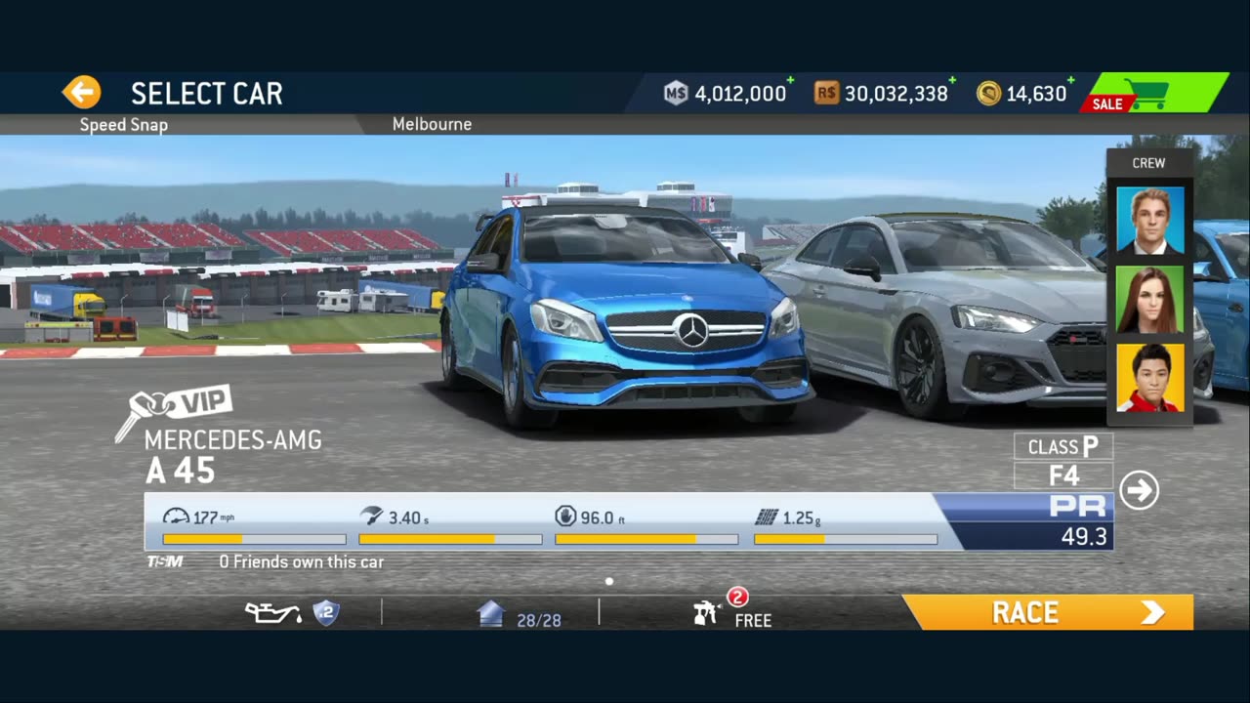The height and width of the screenshot is (703, 1250).
Task: Open the oil can service icon
Action: point(272,613)
